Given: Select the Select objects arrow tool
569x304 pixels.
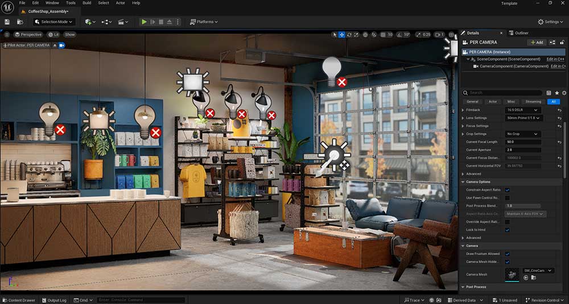Looking at the screenshot, I should [335, 35].
